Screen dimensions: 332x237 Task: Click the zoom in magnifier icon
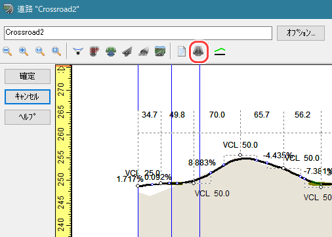tap(24, 51)
